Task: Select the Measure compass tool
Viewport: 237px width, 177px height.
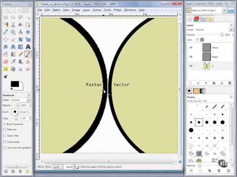Action: coord(21,32)
